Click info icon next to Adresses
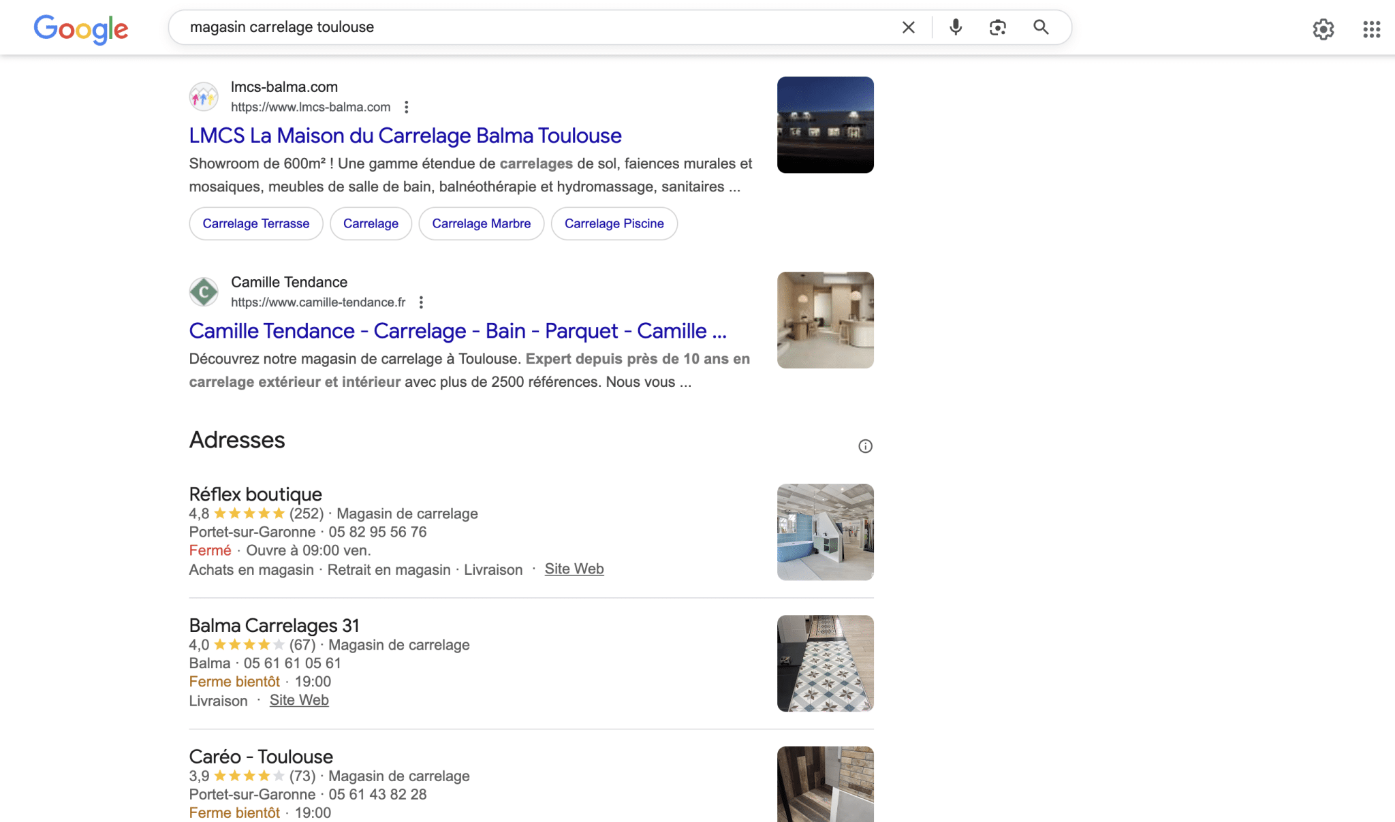This screenshot has height=822, width=1395. [865, 446]
